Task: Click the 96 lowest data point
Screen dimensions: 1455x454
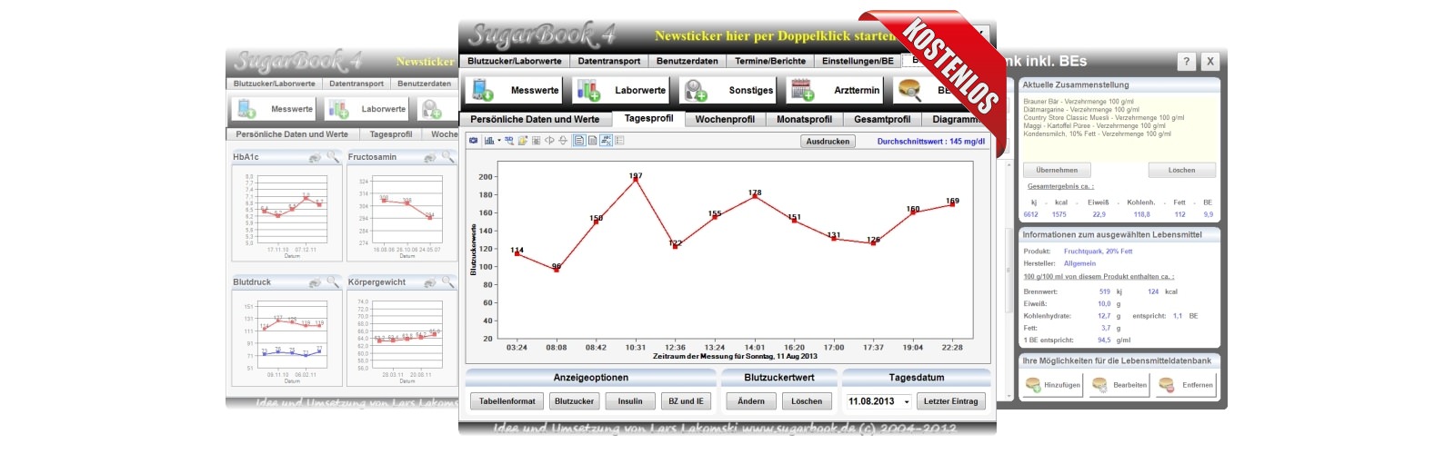Action: click(x=557, y=269)
